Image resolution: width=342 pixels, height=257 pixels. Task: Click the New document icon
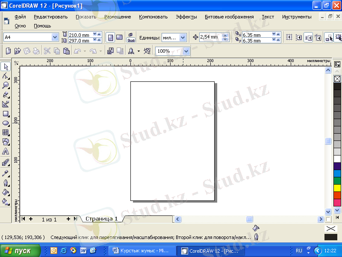coord(8,51)
